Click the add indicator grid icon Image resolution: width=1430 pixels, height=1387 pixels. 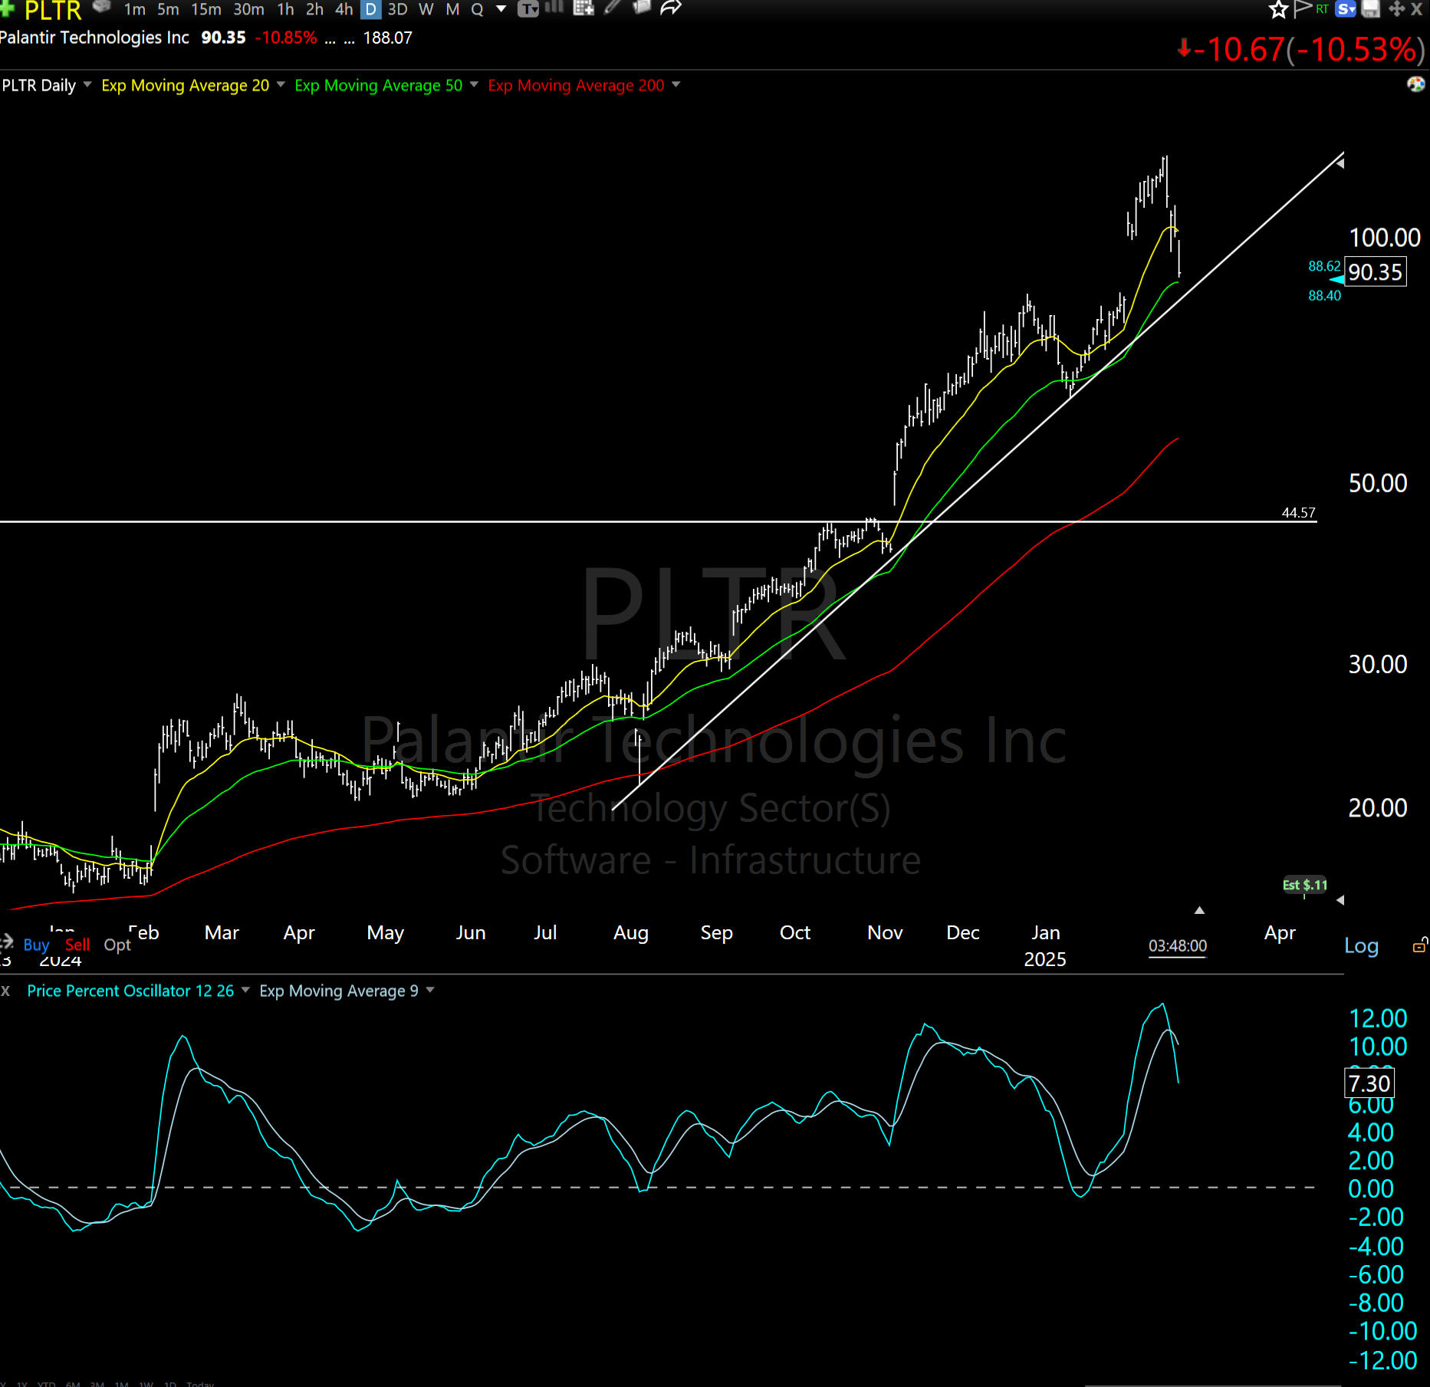pos(584,8)
